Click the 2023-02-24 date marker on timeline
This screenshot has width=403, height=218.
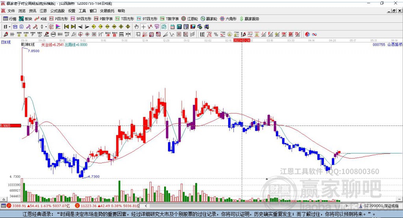242,41
